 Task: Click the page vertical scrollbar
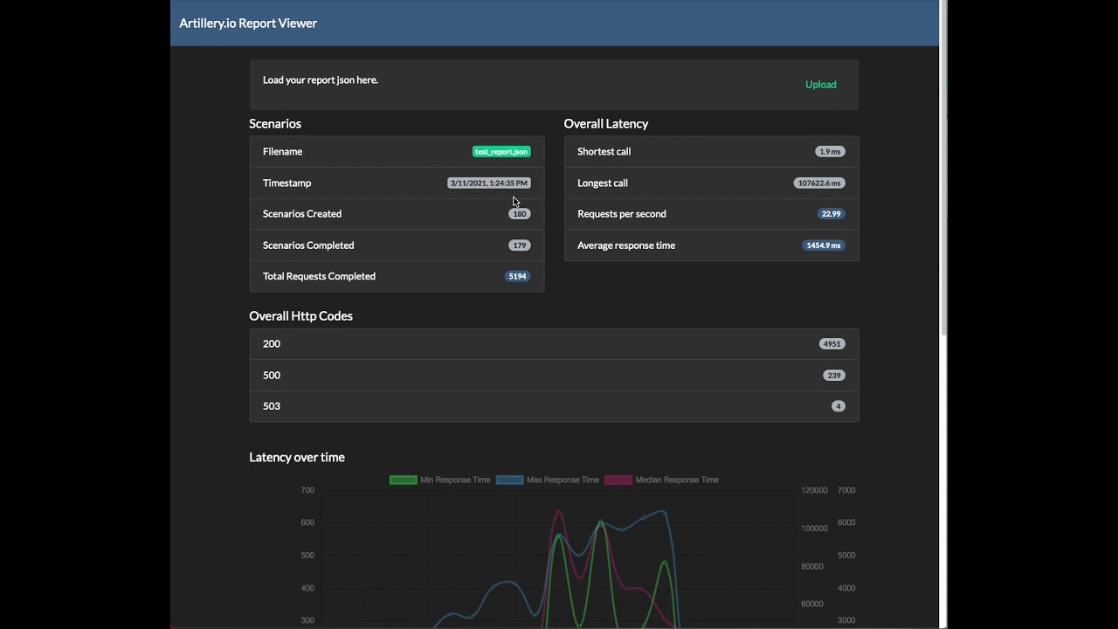point(942,166)
